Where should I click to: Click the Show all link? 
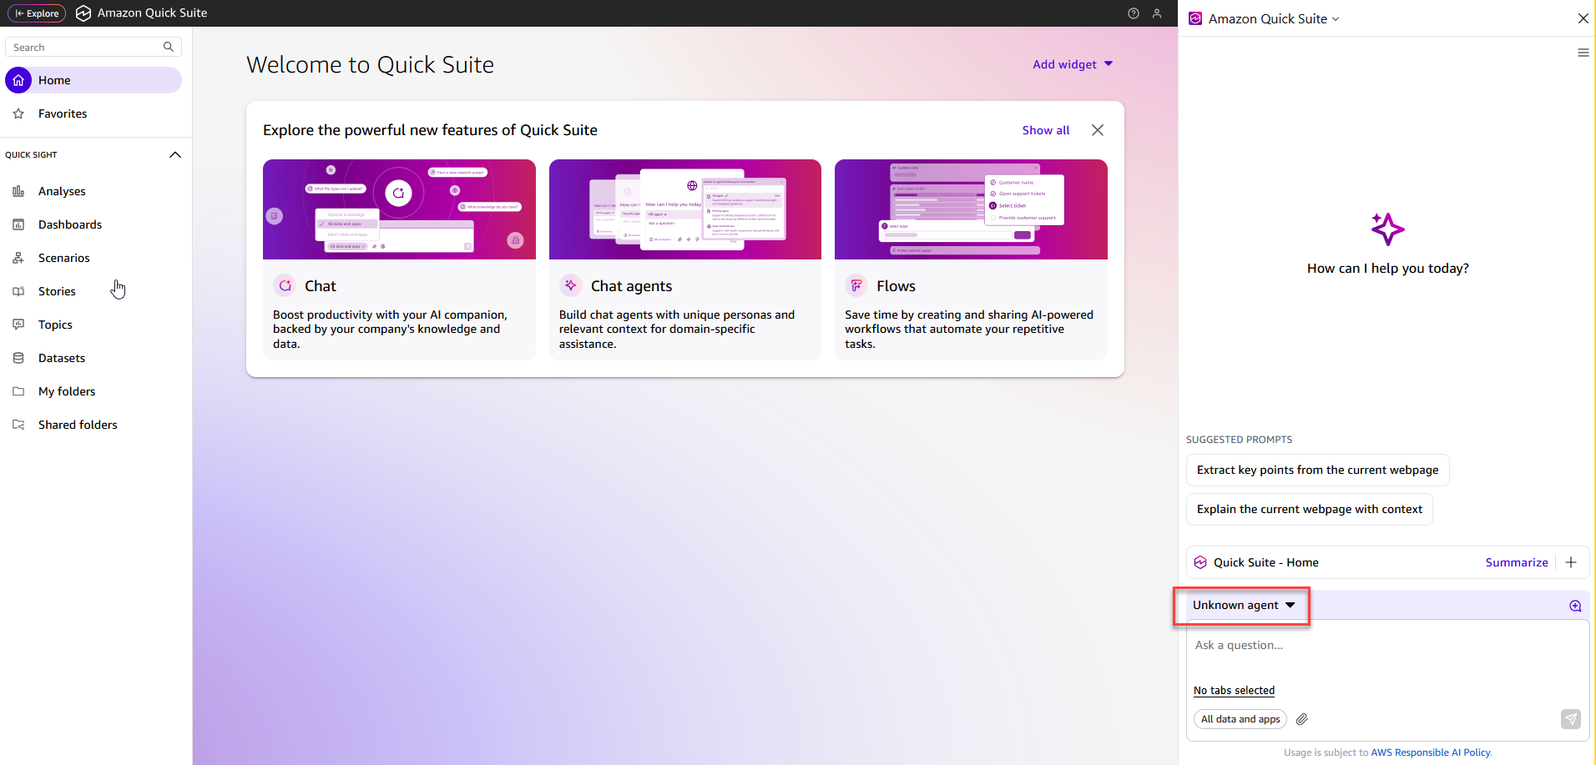(x=1046, y=130)
